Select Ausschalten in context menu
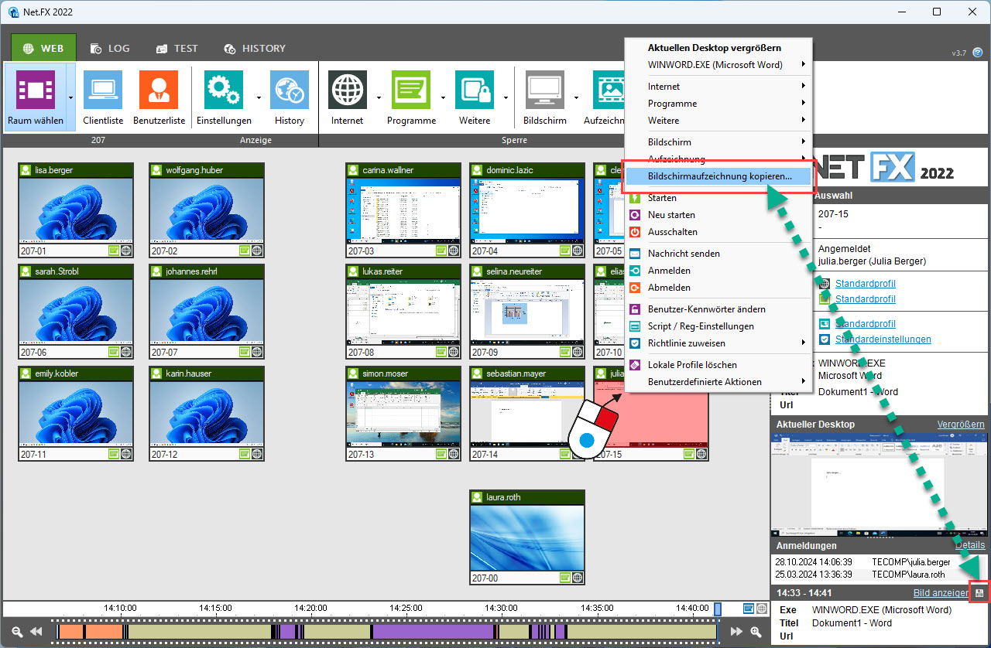991x648 pixels. [x=718, y=232]
